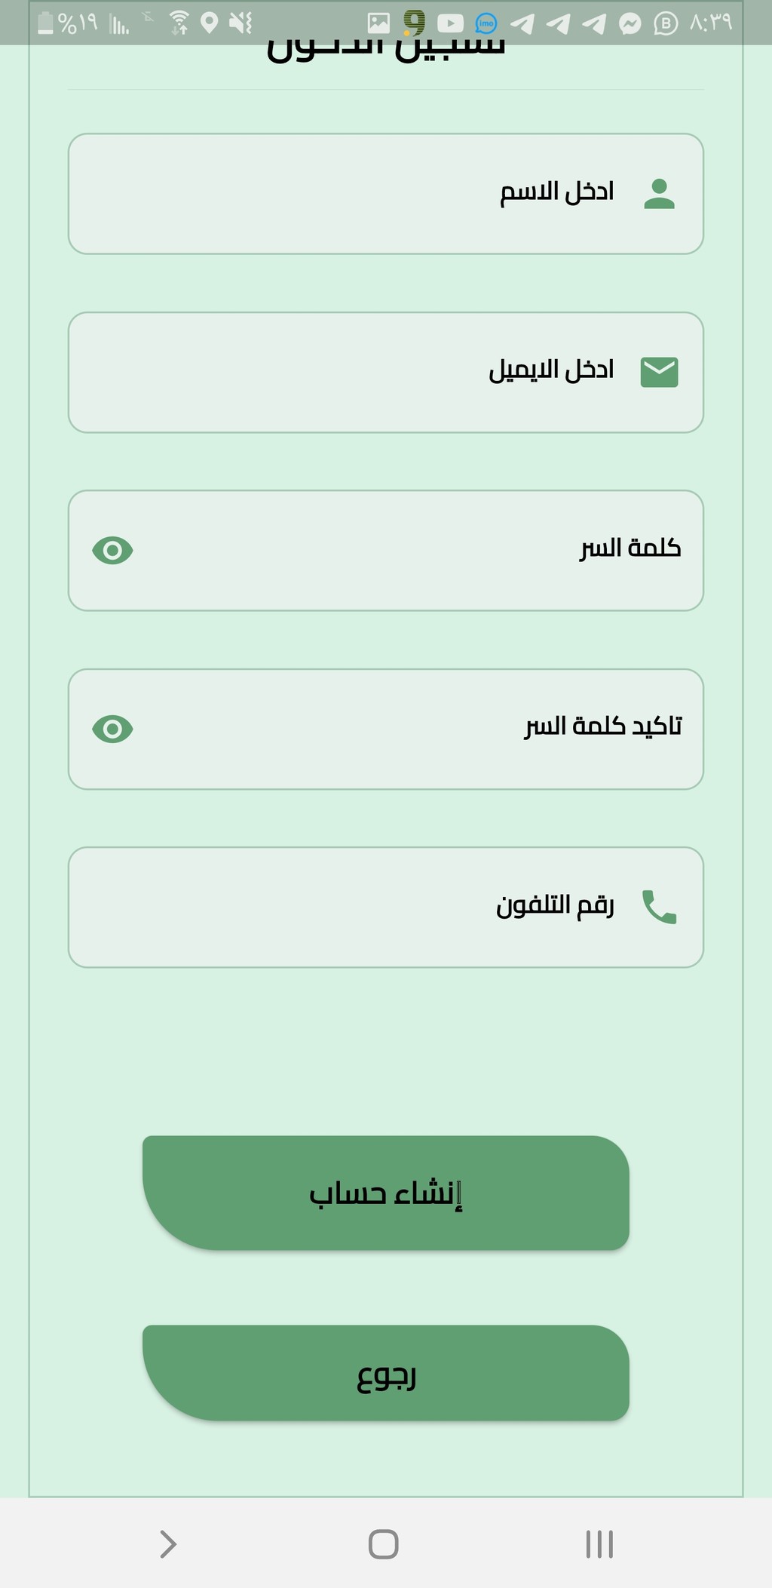Image resolution: width=772 pixels, height=1588 pixels.
Task: Toggle visibility of تاكيد كلمة السر
Action: [x=112, y=729]
